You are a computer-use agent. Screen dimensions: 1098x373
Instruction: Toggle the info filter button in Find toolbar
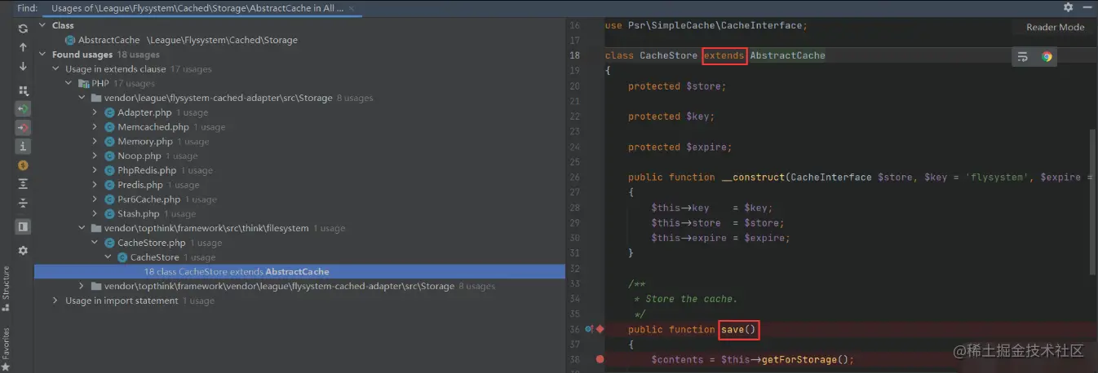point(23,147)
